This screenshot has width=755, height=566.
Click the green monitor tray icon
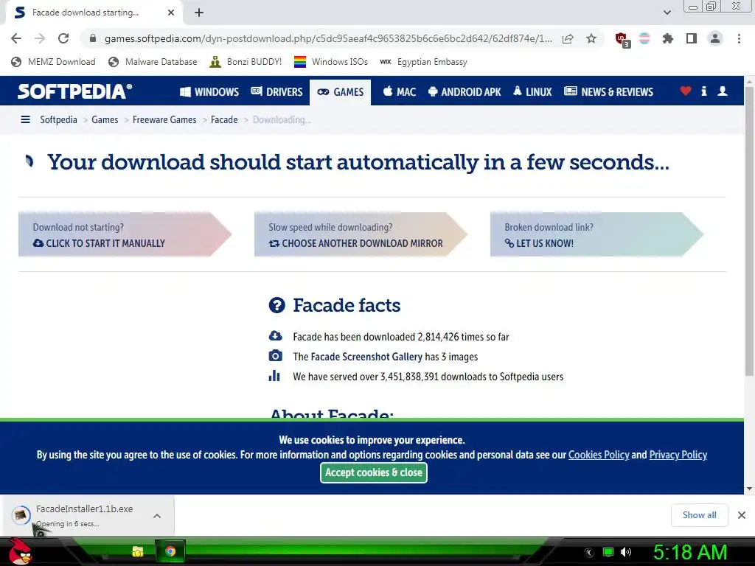pyautogui.click(x=608, y=552)
